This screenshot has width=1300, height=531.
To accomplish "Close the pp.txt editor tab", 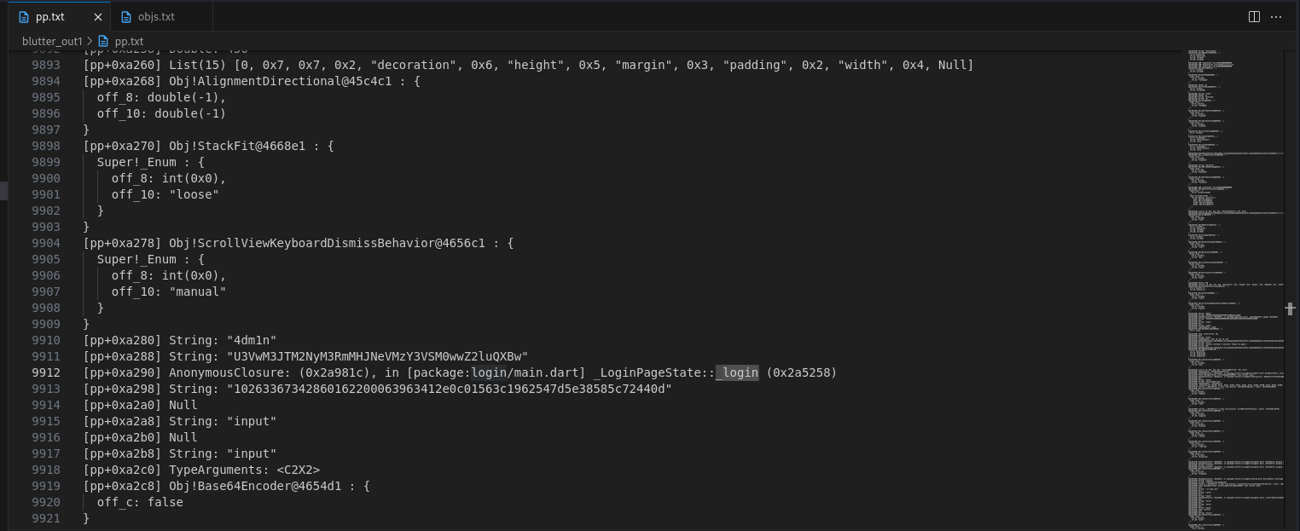I will 98,17.
